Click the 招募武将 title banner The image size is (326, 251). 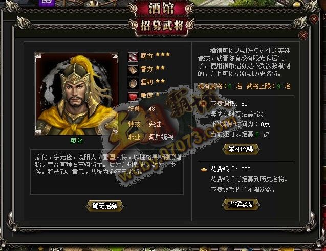point(162,26)
